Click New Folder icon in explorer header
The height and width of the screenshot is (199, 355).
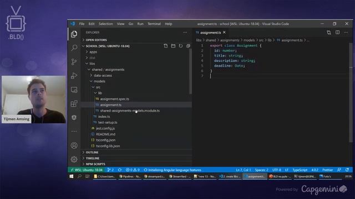coord(173,46)
